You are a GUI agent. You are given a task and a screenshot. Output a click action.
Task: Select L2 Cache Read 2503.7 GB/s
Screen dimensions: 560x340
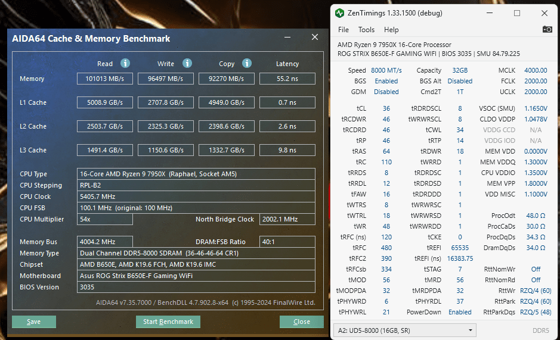tap(104, 126)
